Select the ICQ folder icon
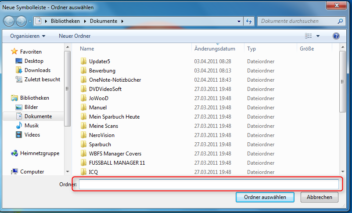The width and height of the screenshot is (352, 213). [83, 172]
